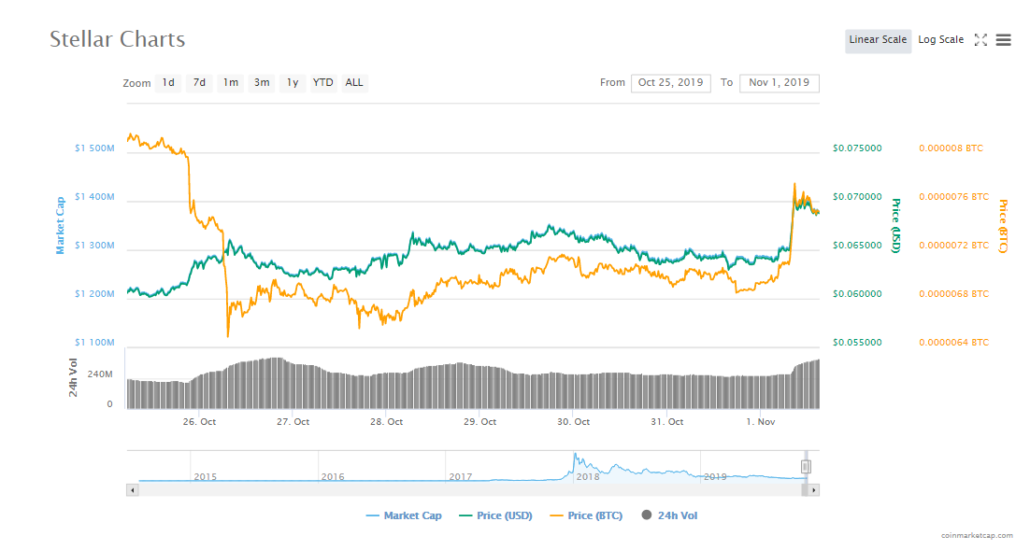
Task: Click the $0.060000 price label
Action: (857, 294)
